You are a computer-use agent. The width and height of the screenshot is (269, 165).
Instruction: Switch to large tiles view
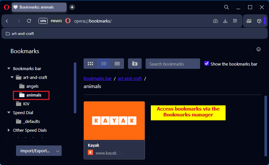(x=90, y=64)
